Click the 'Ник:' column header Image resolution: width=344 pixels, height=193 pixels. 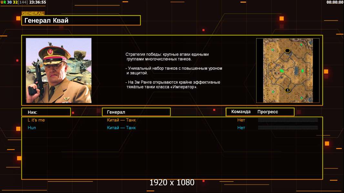coord(46,112)
